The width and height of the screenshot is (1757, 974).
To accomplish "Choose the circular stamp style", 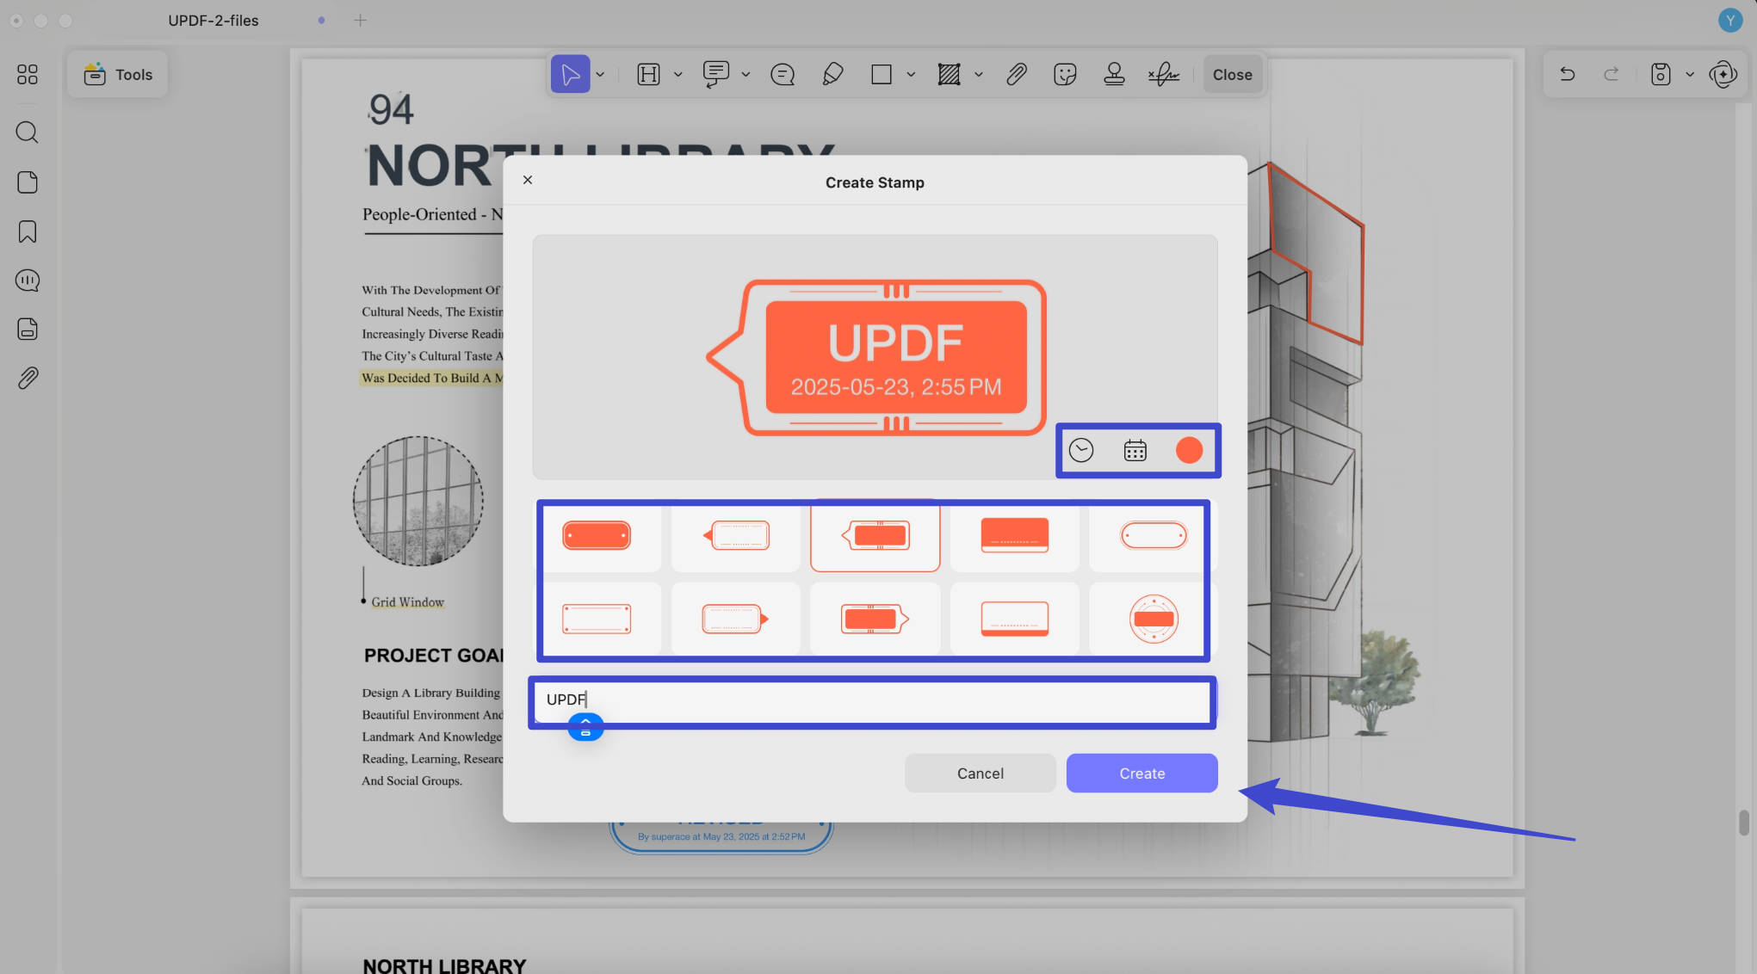I will tap(1154, 619).
